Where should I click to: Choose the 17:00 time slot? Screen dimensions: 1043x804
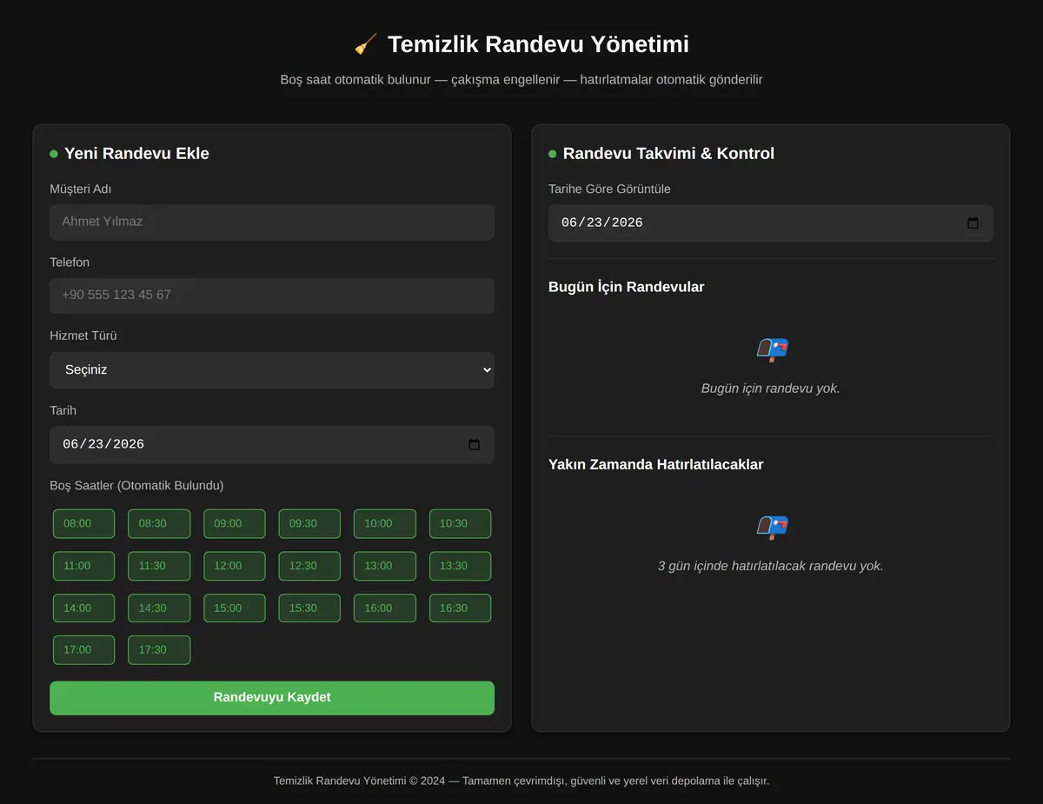click(83, 650)
